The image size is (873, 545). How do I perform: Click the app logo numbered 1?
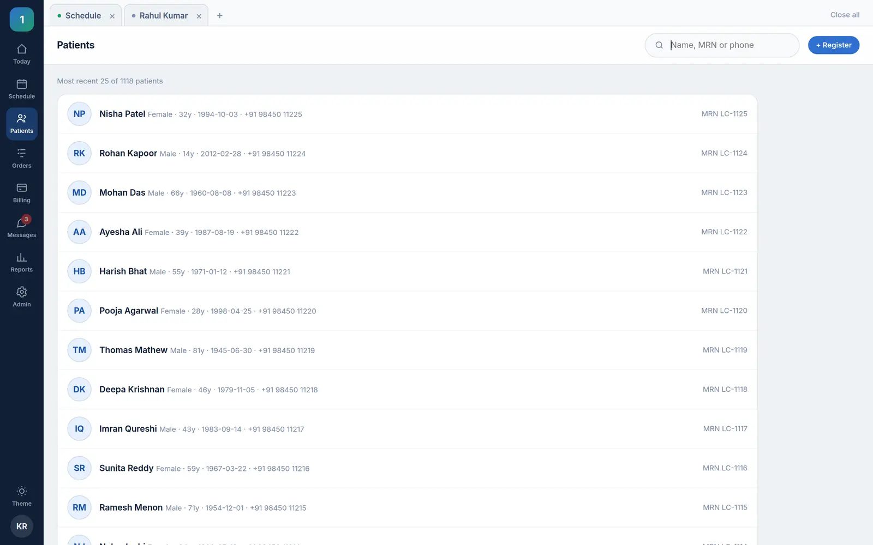tap(22, 20)
